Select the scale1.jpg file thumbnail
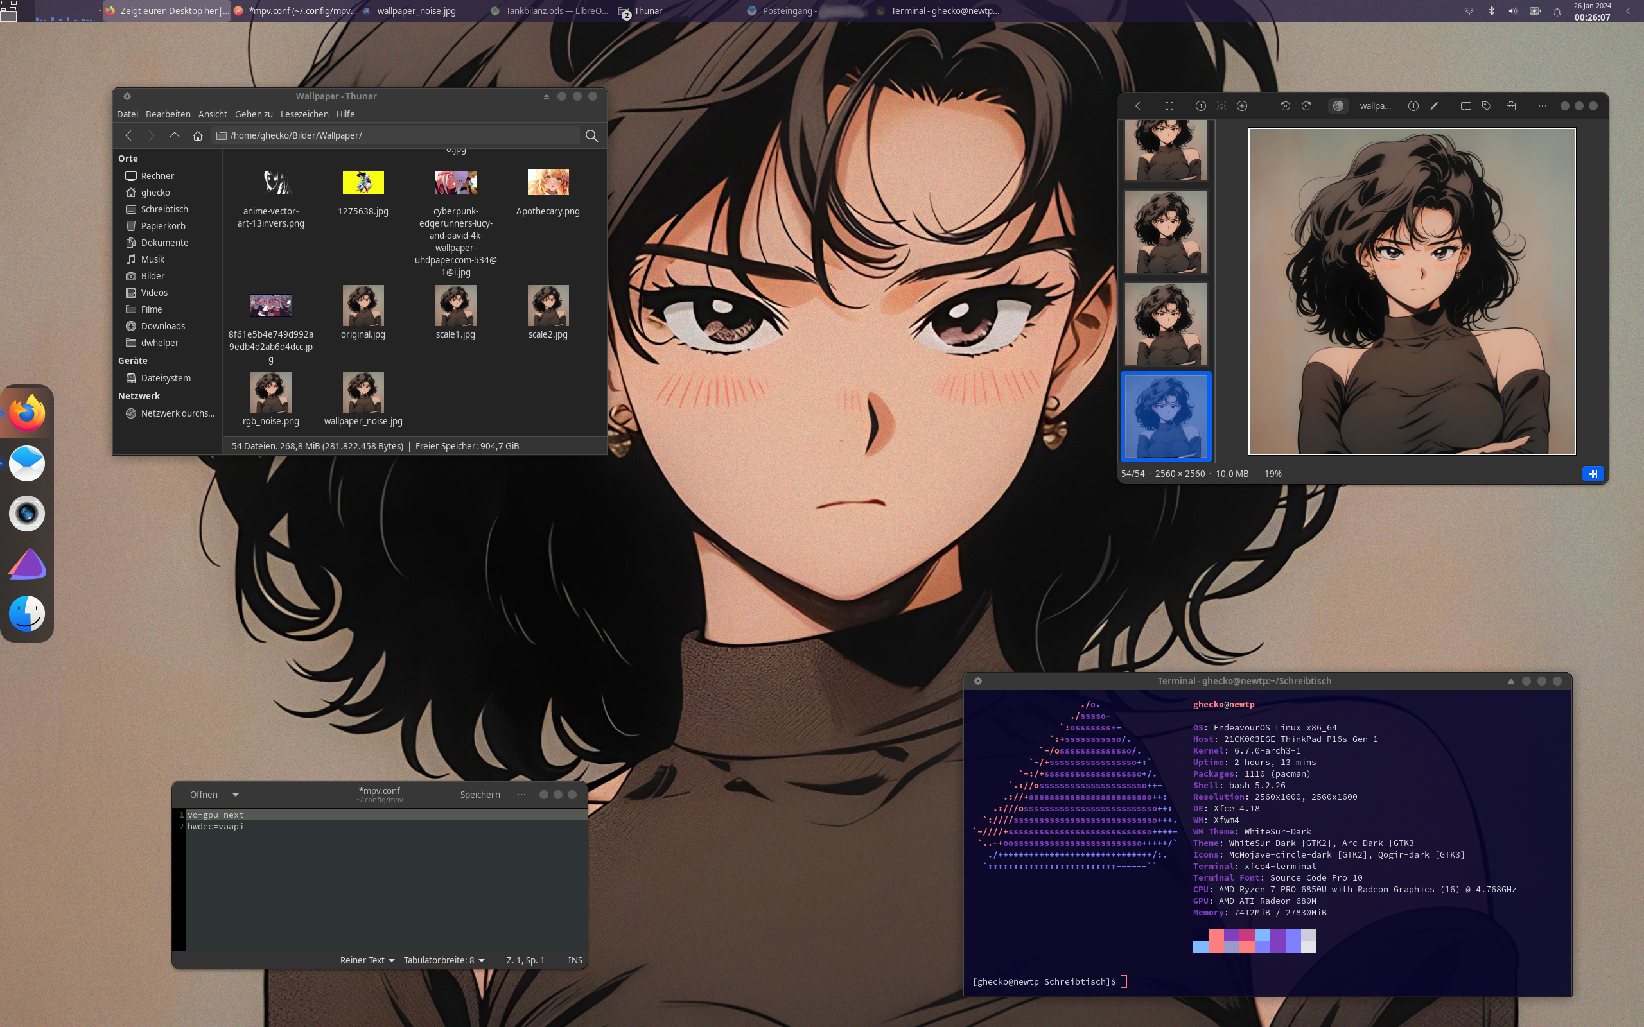The width and height of the screenshot is (1644, 1027). coord(455,306)
